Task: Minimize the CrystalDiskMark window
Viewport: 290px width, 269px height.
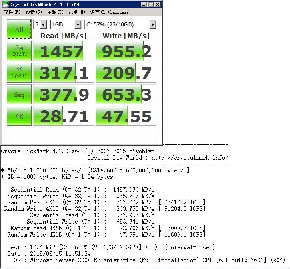Action: tap(144, 4)
